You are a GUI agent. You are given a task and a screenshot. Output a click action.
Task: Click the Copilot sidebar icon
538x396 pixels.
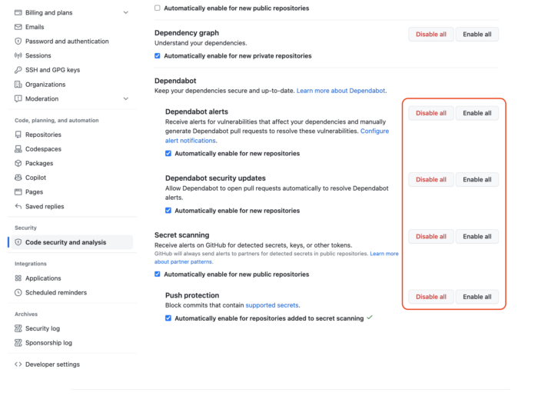18,178
